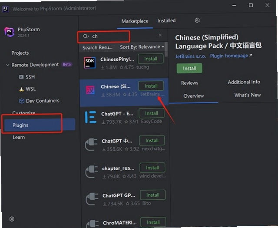The width and height of the screenshot is (278, 228).
Task: Clear the plugin search with X icon
Action: (160, 35)
